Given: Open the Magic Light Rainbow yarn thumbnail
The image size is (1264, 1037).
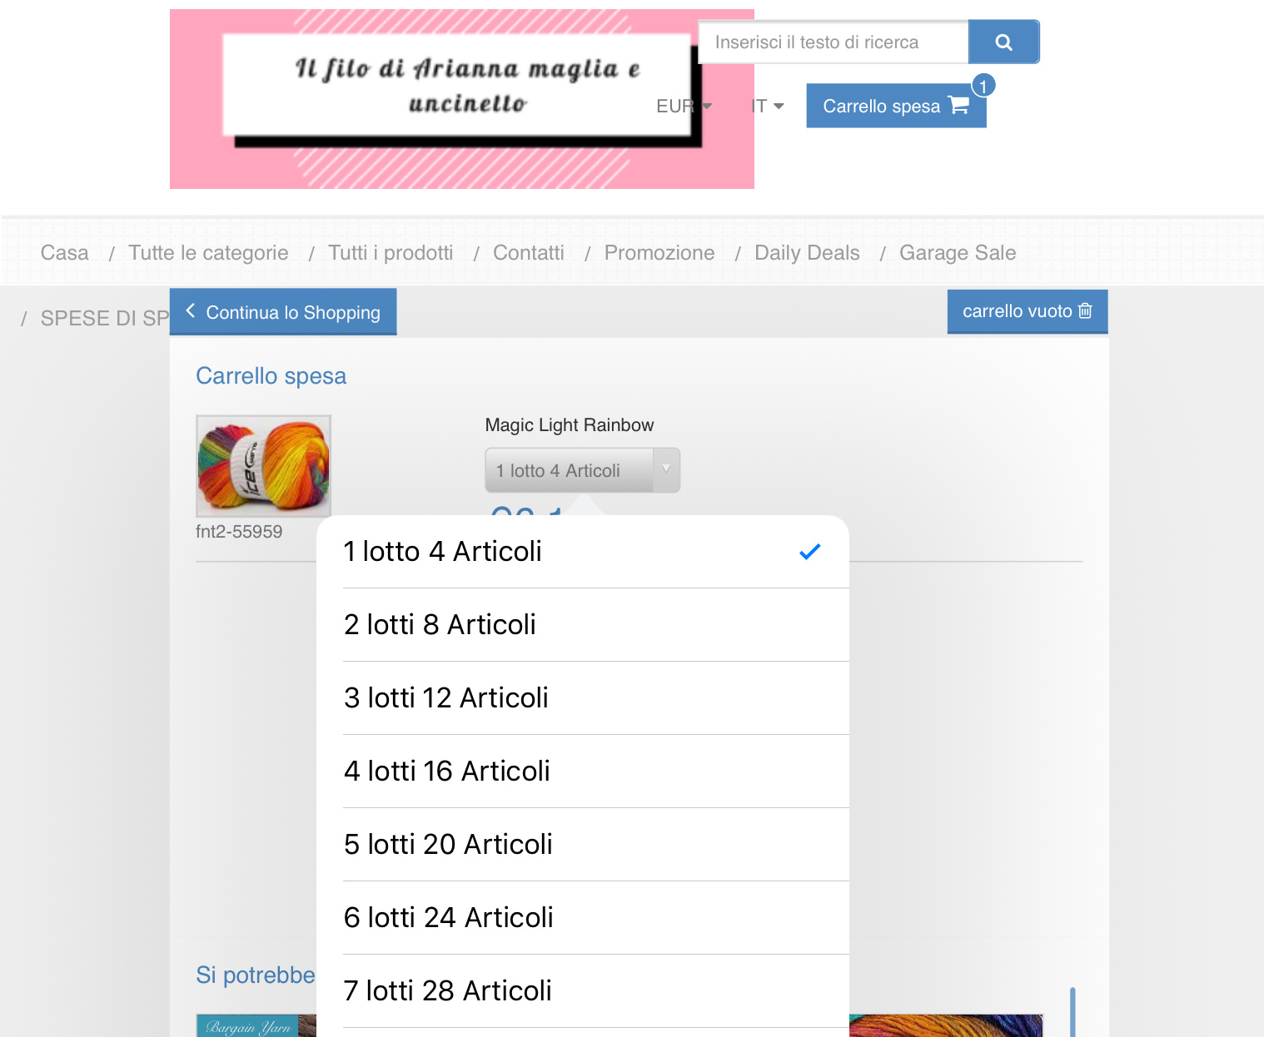Looking at the screenshot, I should pyautogui.click(x=263, y=466).
